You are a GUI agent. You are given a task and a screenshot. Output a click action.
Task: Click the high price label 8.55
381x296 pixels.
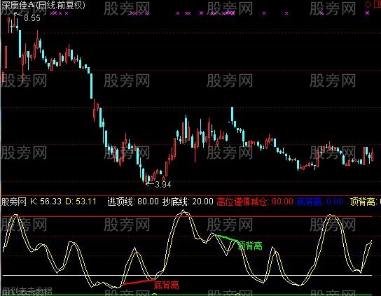(x=32, y=18)
